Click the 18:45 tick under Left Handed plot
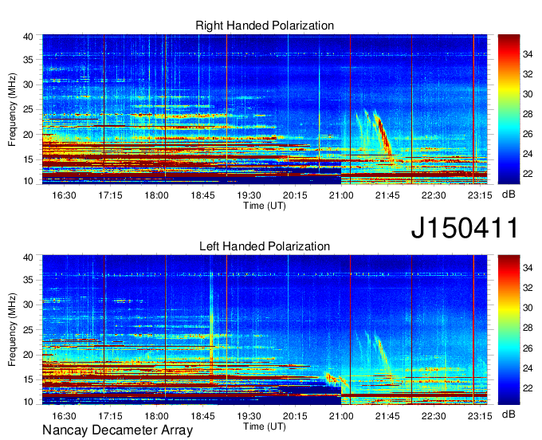Image resolution: width=542 pixels, height=440 pixels. [x=203, y=416]
